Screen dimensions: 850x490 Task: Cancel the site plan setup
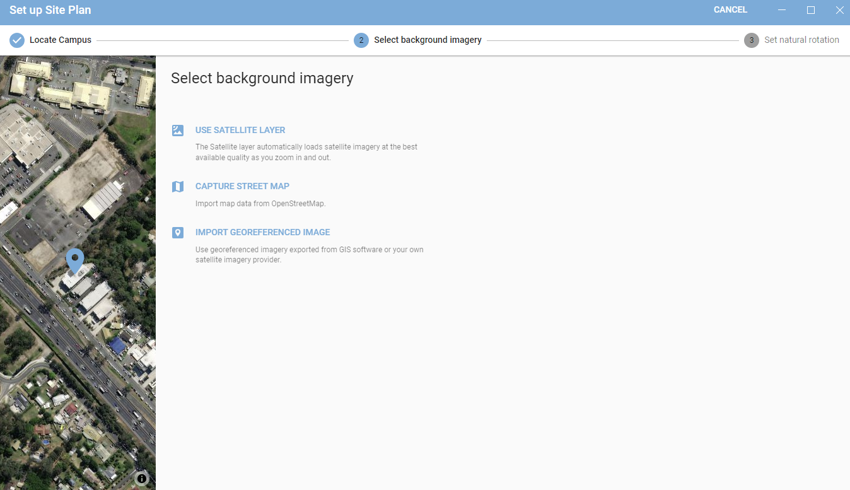point(730,9)
